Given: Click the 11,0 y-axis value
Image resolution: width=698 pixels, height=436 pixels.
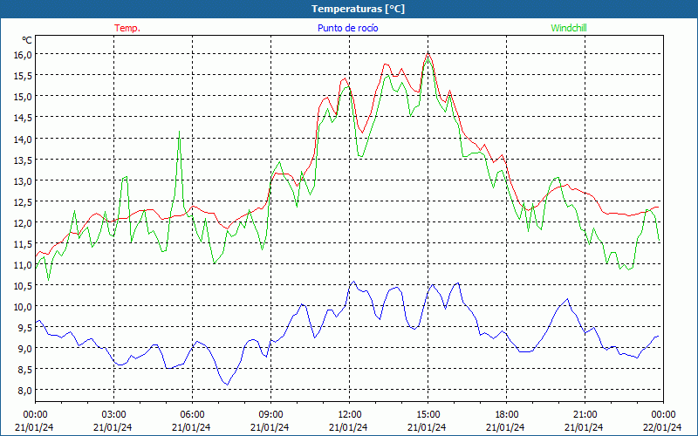Looking at the screenshot, I should pyautogui.click(x=24, y=265).
